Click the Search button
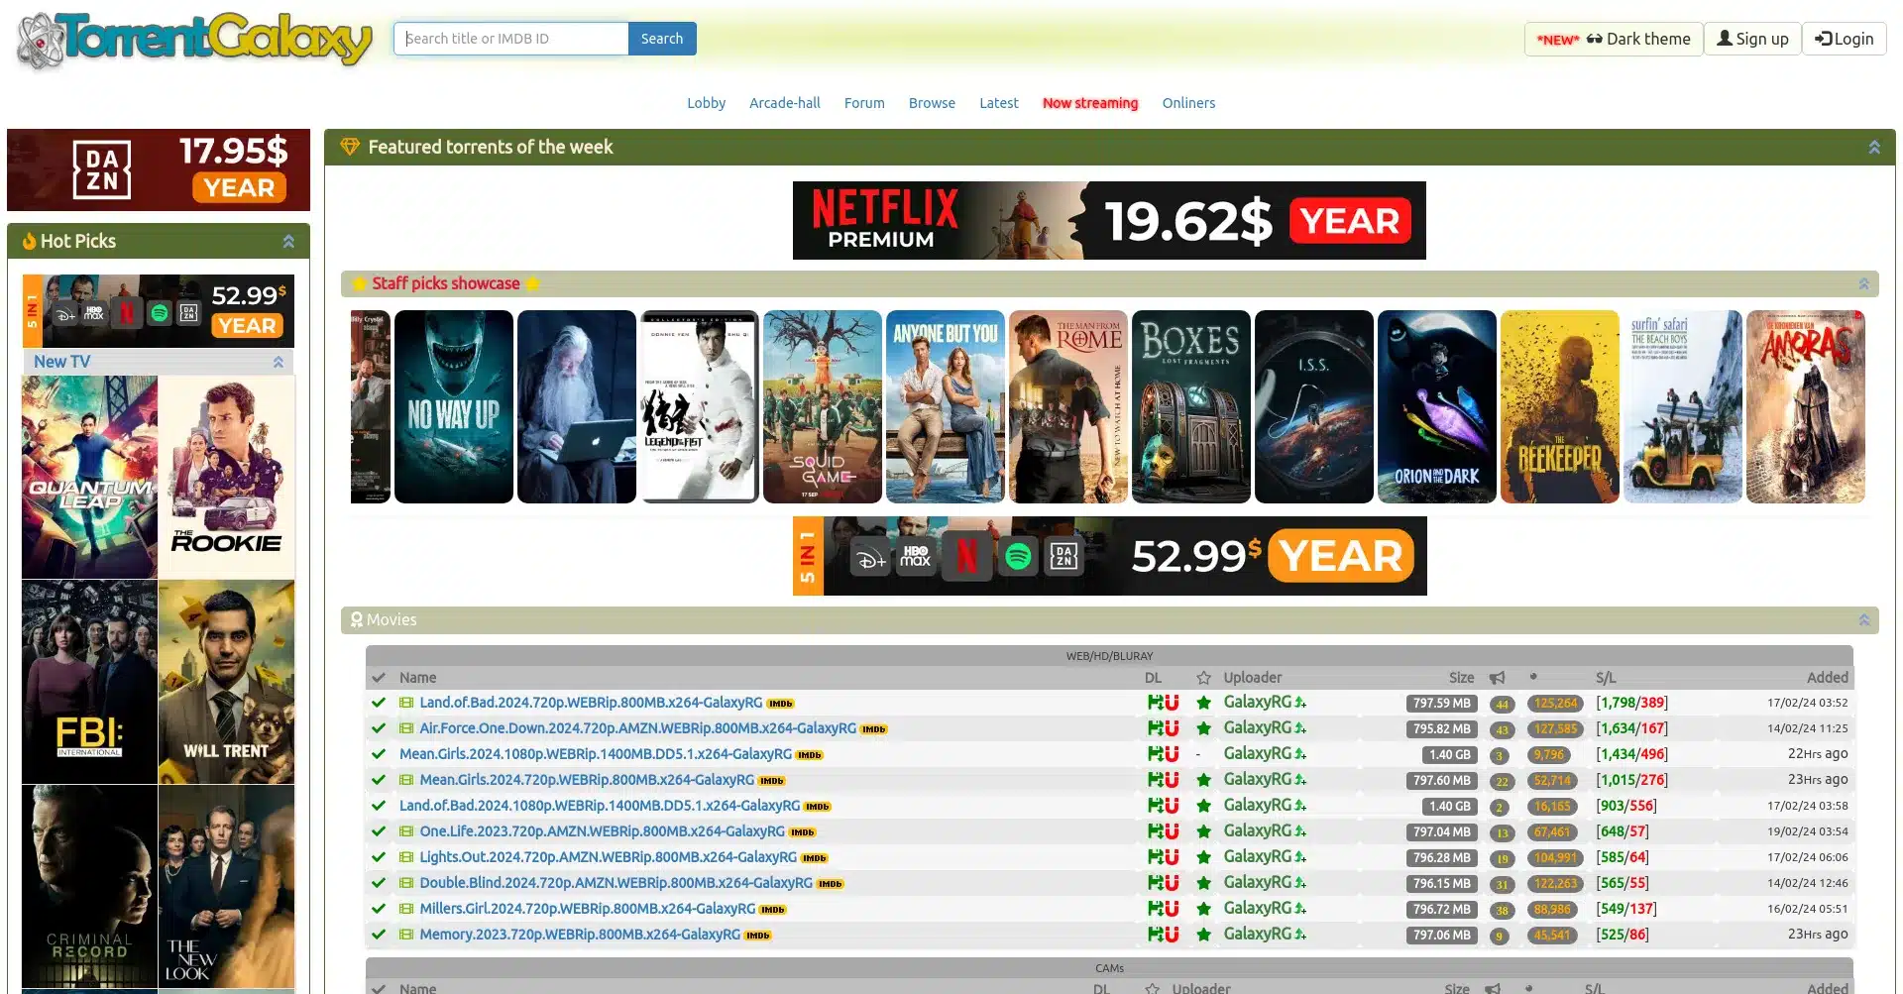 [x=662, y=39]
